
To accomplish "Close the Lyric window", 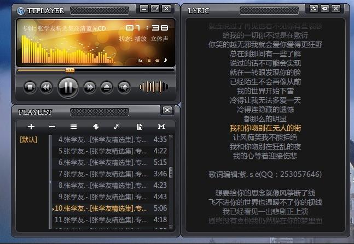I will tap(336, 9).
